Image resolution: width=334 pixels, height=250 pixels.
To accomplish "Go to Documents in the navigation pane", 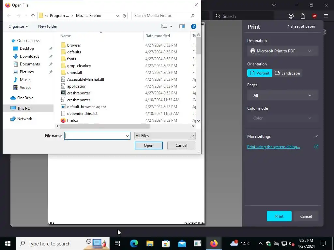I will 30,64.
